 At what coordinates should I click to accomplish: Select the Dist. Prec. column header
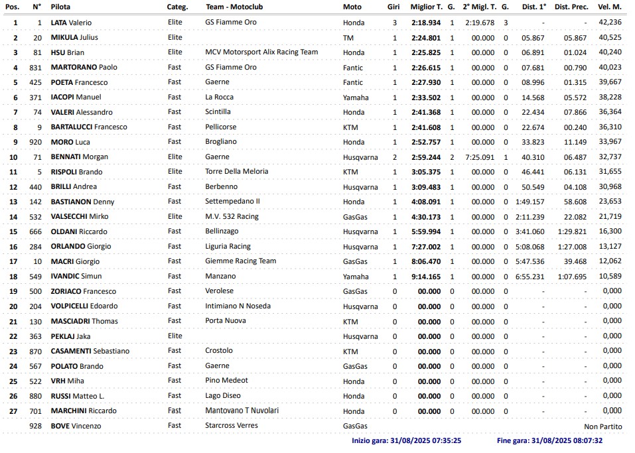click(x=571, y=7)
